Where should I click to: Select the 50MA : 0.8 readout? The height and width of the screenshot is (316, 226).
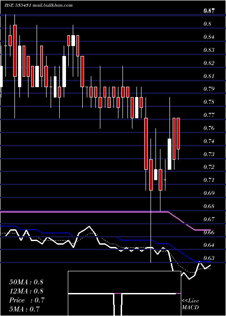pos(26,282)
